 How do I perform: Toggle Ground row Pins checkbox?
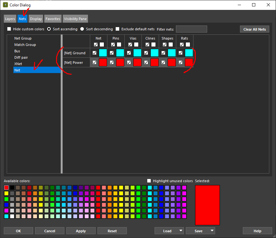point(112,53)
